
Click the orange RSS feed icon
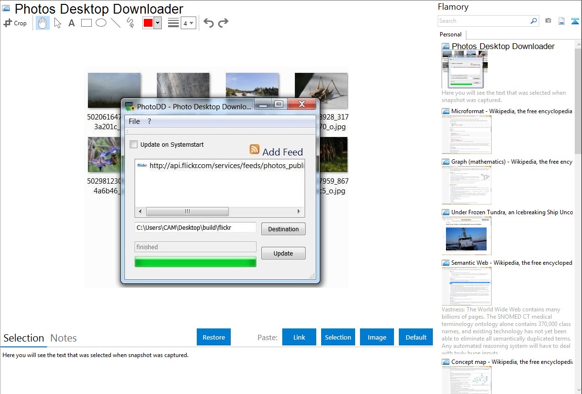pyautogui.click(x=255, y=149)
